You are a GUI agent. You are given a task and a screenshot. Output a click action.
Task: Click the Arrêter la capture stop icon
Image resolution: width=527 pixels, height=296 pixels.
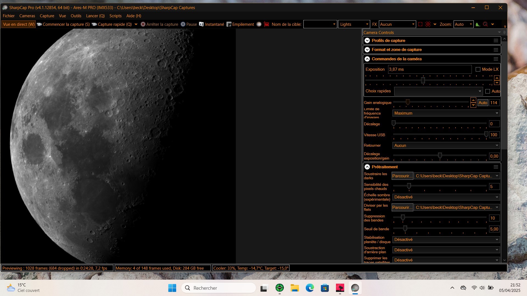point(143,24)
